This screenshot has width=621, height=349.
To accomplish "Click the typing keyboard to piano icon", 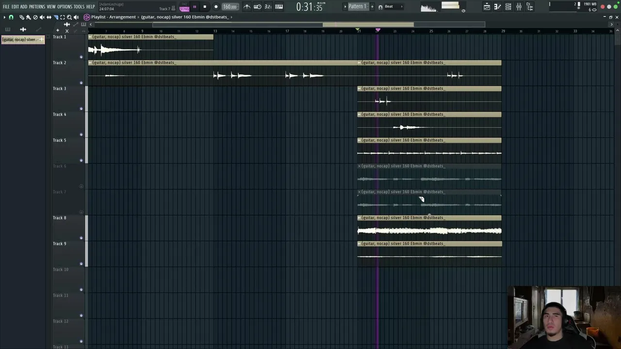I will point(279,6).
